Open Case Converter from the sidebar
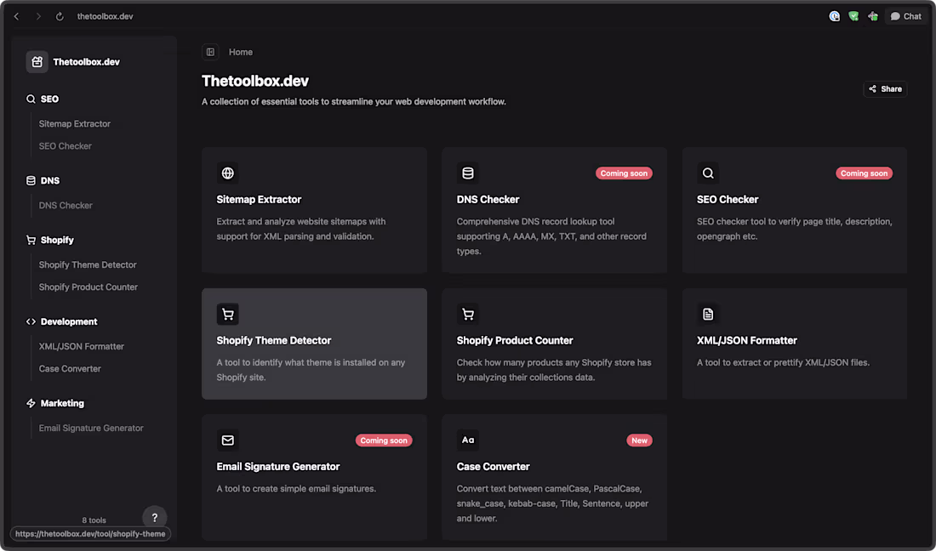 68,368
